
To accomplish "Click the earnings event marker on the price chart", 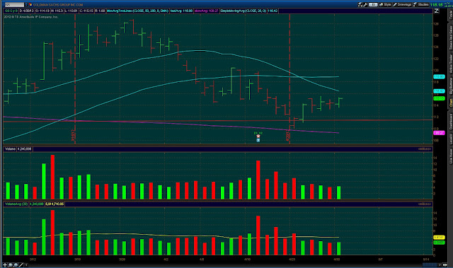I will coord(258,136).
